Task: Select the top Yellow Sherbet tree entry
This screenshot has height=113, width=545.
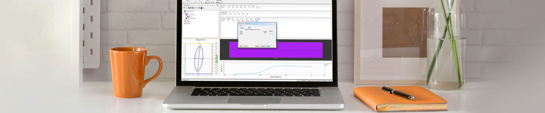Action: [190, 11]
